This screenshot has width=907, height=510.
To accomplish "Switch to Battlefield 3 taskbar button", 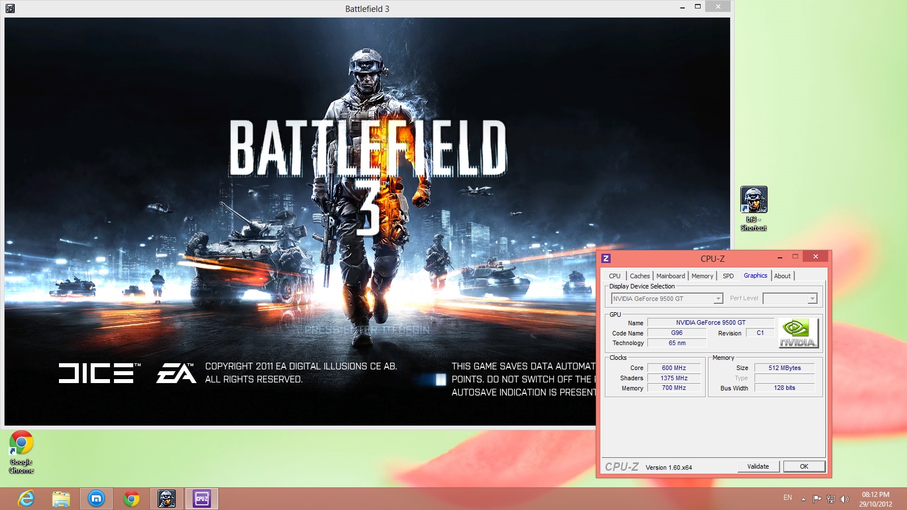I will coord(167,499).
